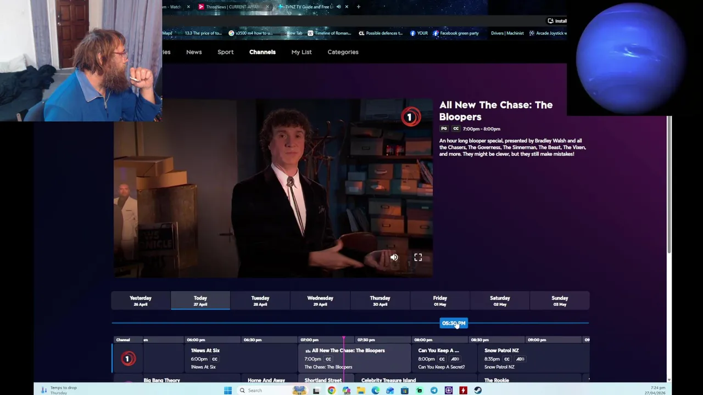Select Saturday 02 May in guide
This screenshot has height=395, width=703.
pos(500,301)
